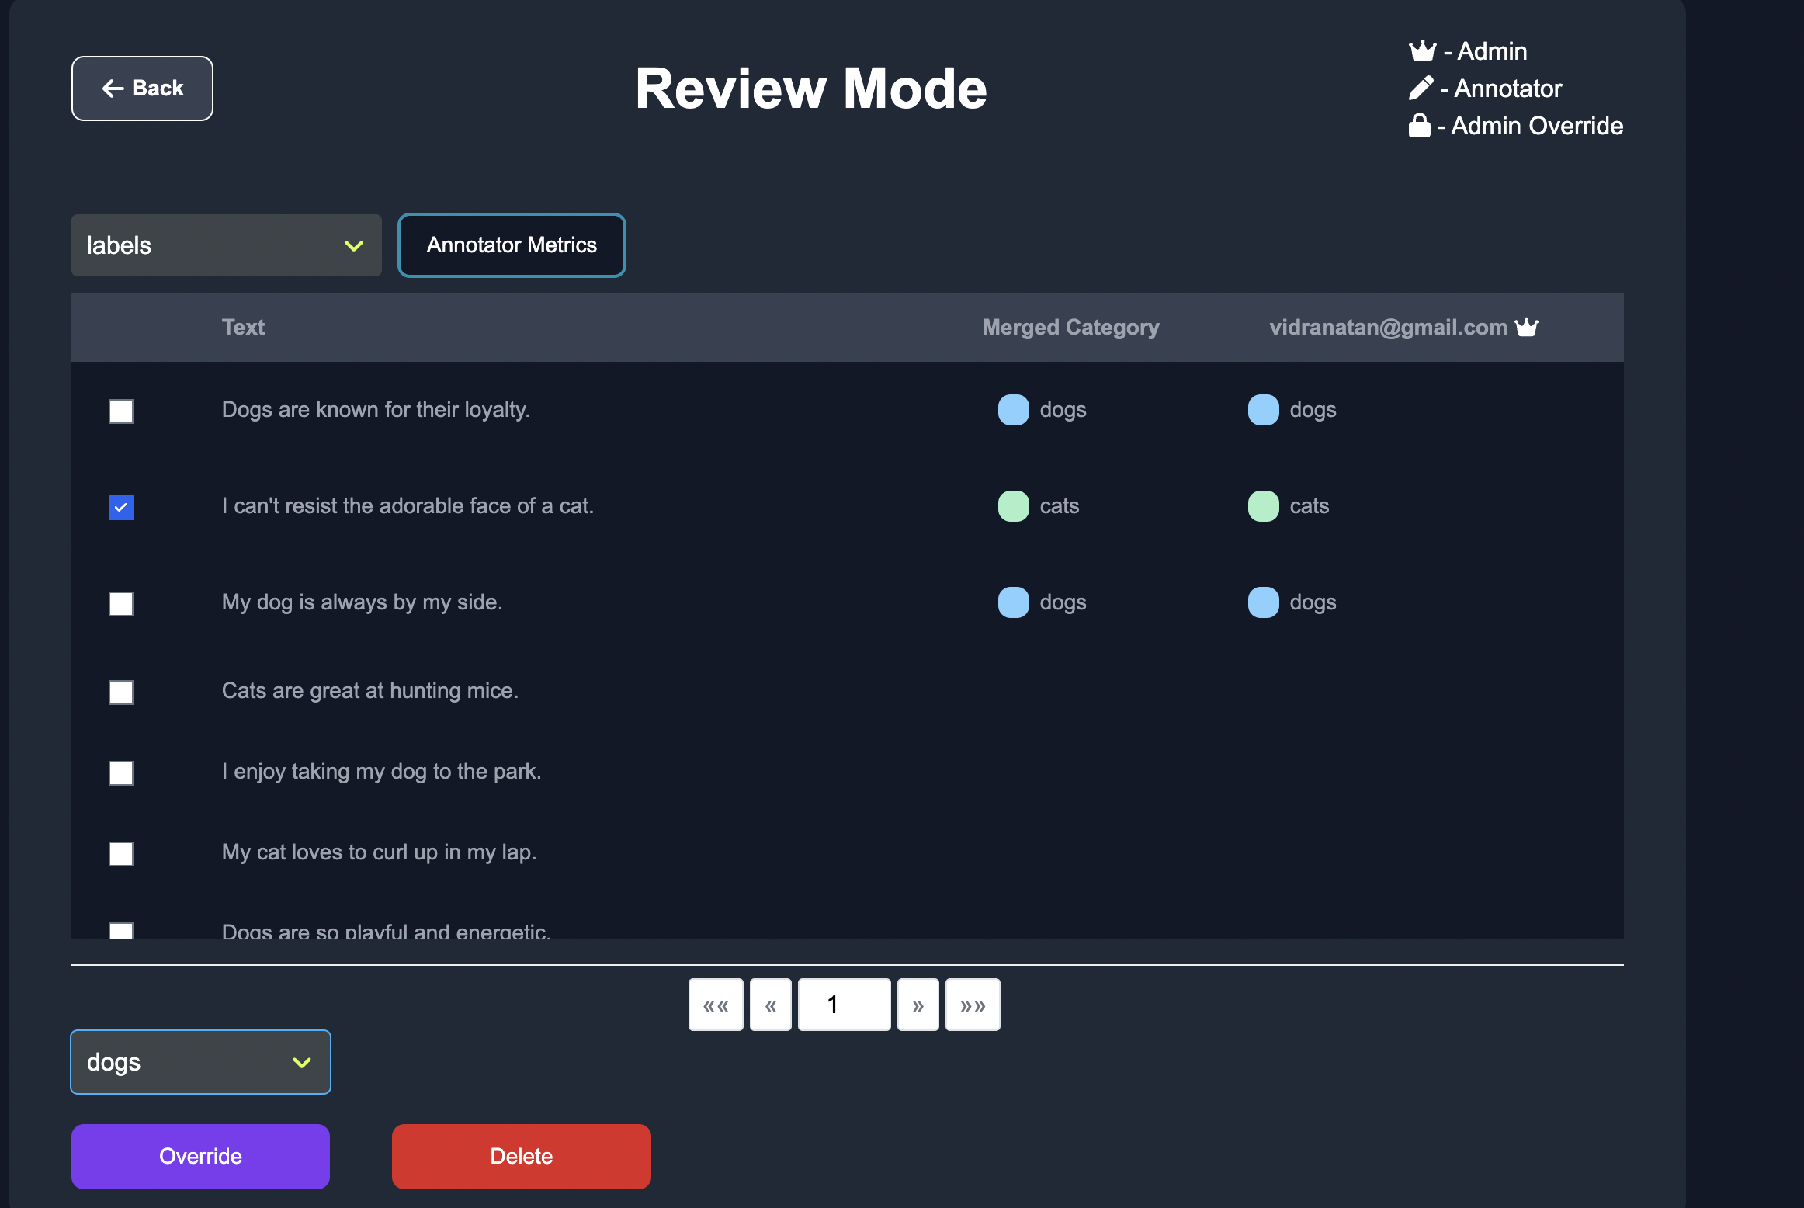Click the Admin crown icon in legend
Image resolution: width=1804 pixels, height=1208 pixels.
coord(1422,51)
